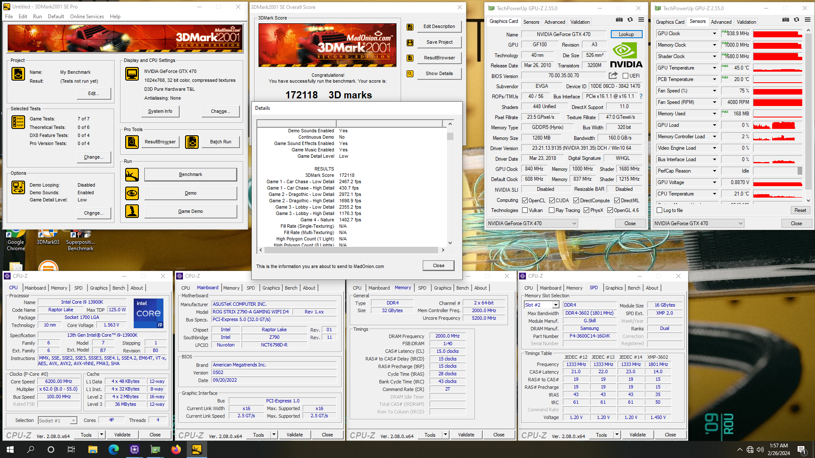Image resolution: width=815 pixels, height=458 pixels.
Task: Click the Lookup button in GPU-Z
Action: pyautogui.click(x=626, y=34)
